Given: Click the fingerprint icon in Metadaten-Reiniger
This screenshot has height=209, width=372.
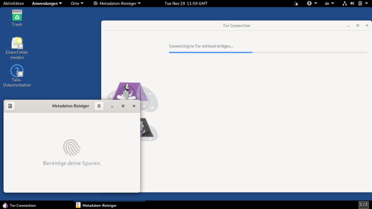Looking at the screenshot, I should pos(72,147).
